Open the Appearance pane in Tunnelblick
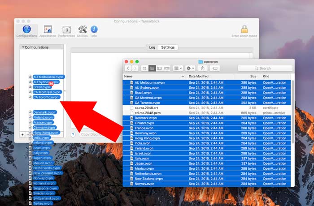Image resolution: width=314 pixels, height=206 pixels. 48,31
